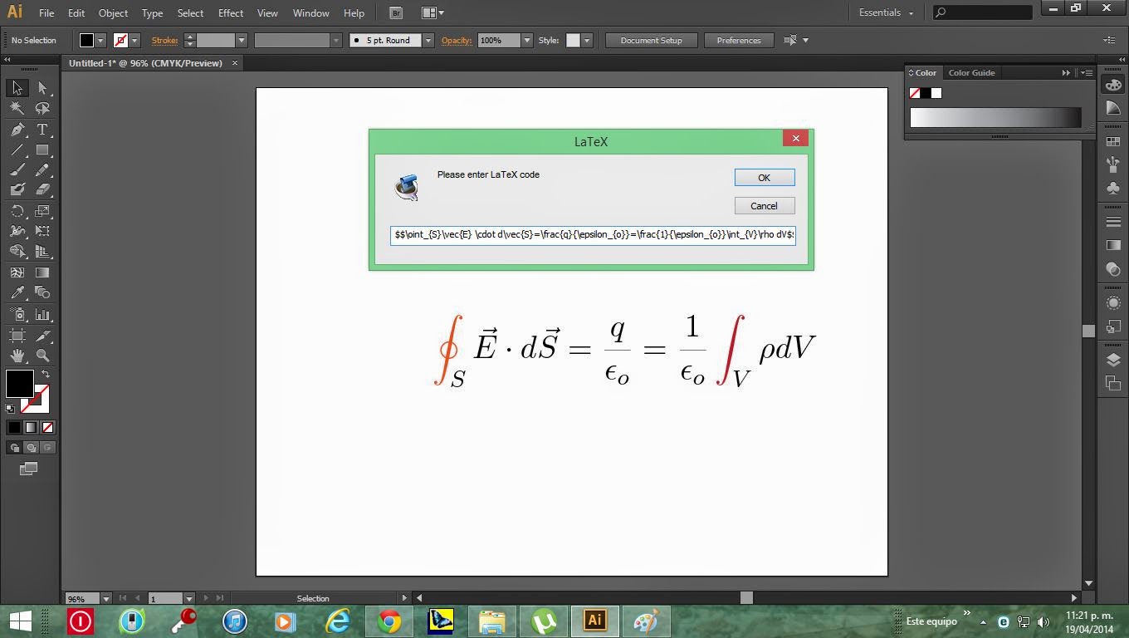Select the Artboard tool
The image size is (1129, 638).
(x=17, y=336)
